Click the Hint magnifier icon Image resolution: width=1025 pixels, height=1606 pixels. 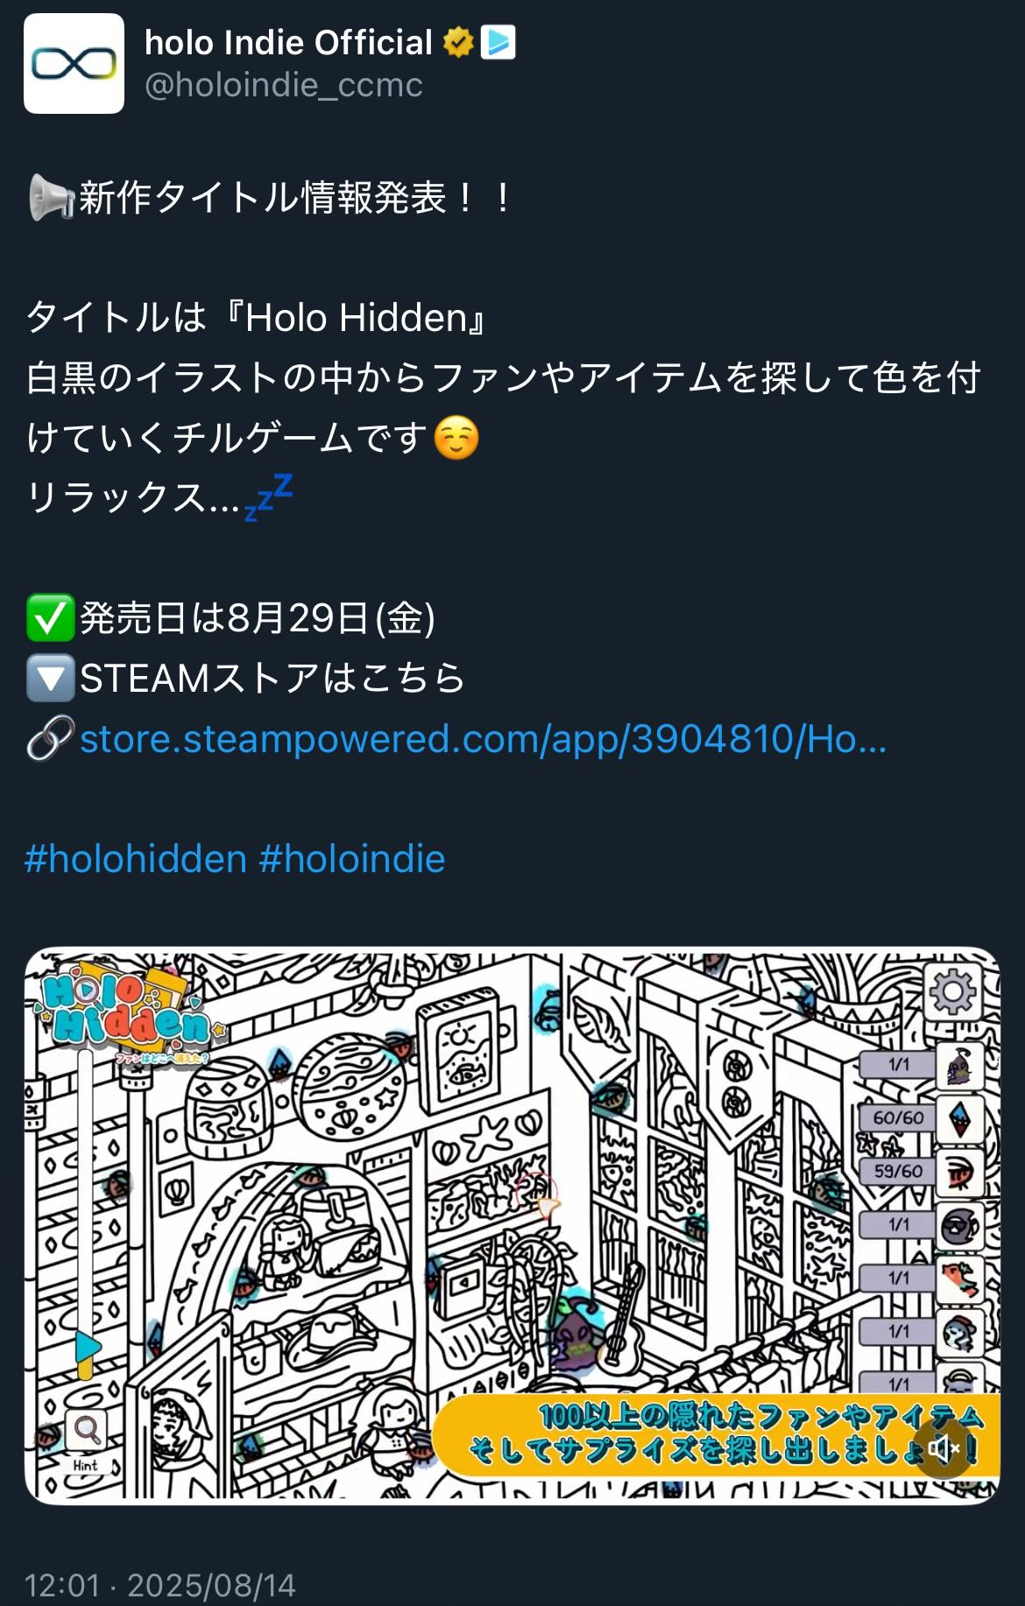pyautogui.click(x=86, y=1431)
